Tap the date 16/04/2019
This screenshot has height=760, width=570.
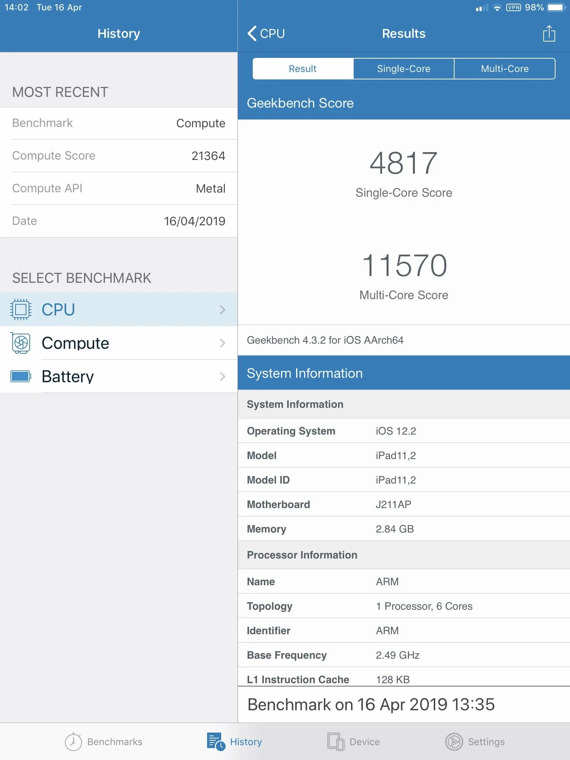194,221
